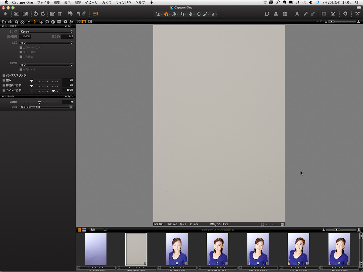
Task: Open the イメージ menu
Action: [x=91, y=2]
